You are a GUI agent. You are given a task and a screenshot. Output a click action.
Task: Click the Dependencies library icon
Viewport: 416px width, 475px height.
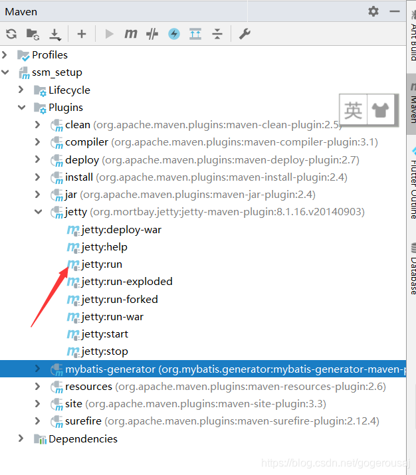[40, 439]
